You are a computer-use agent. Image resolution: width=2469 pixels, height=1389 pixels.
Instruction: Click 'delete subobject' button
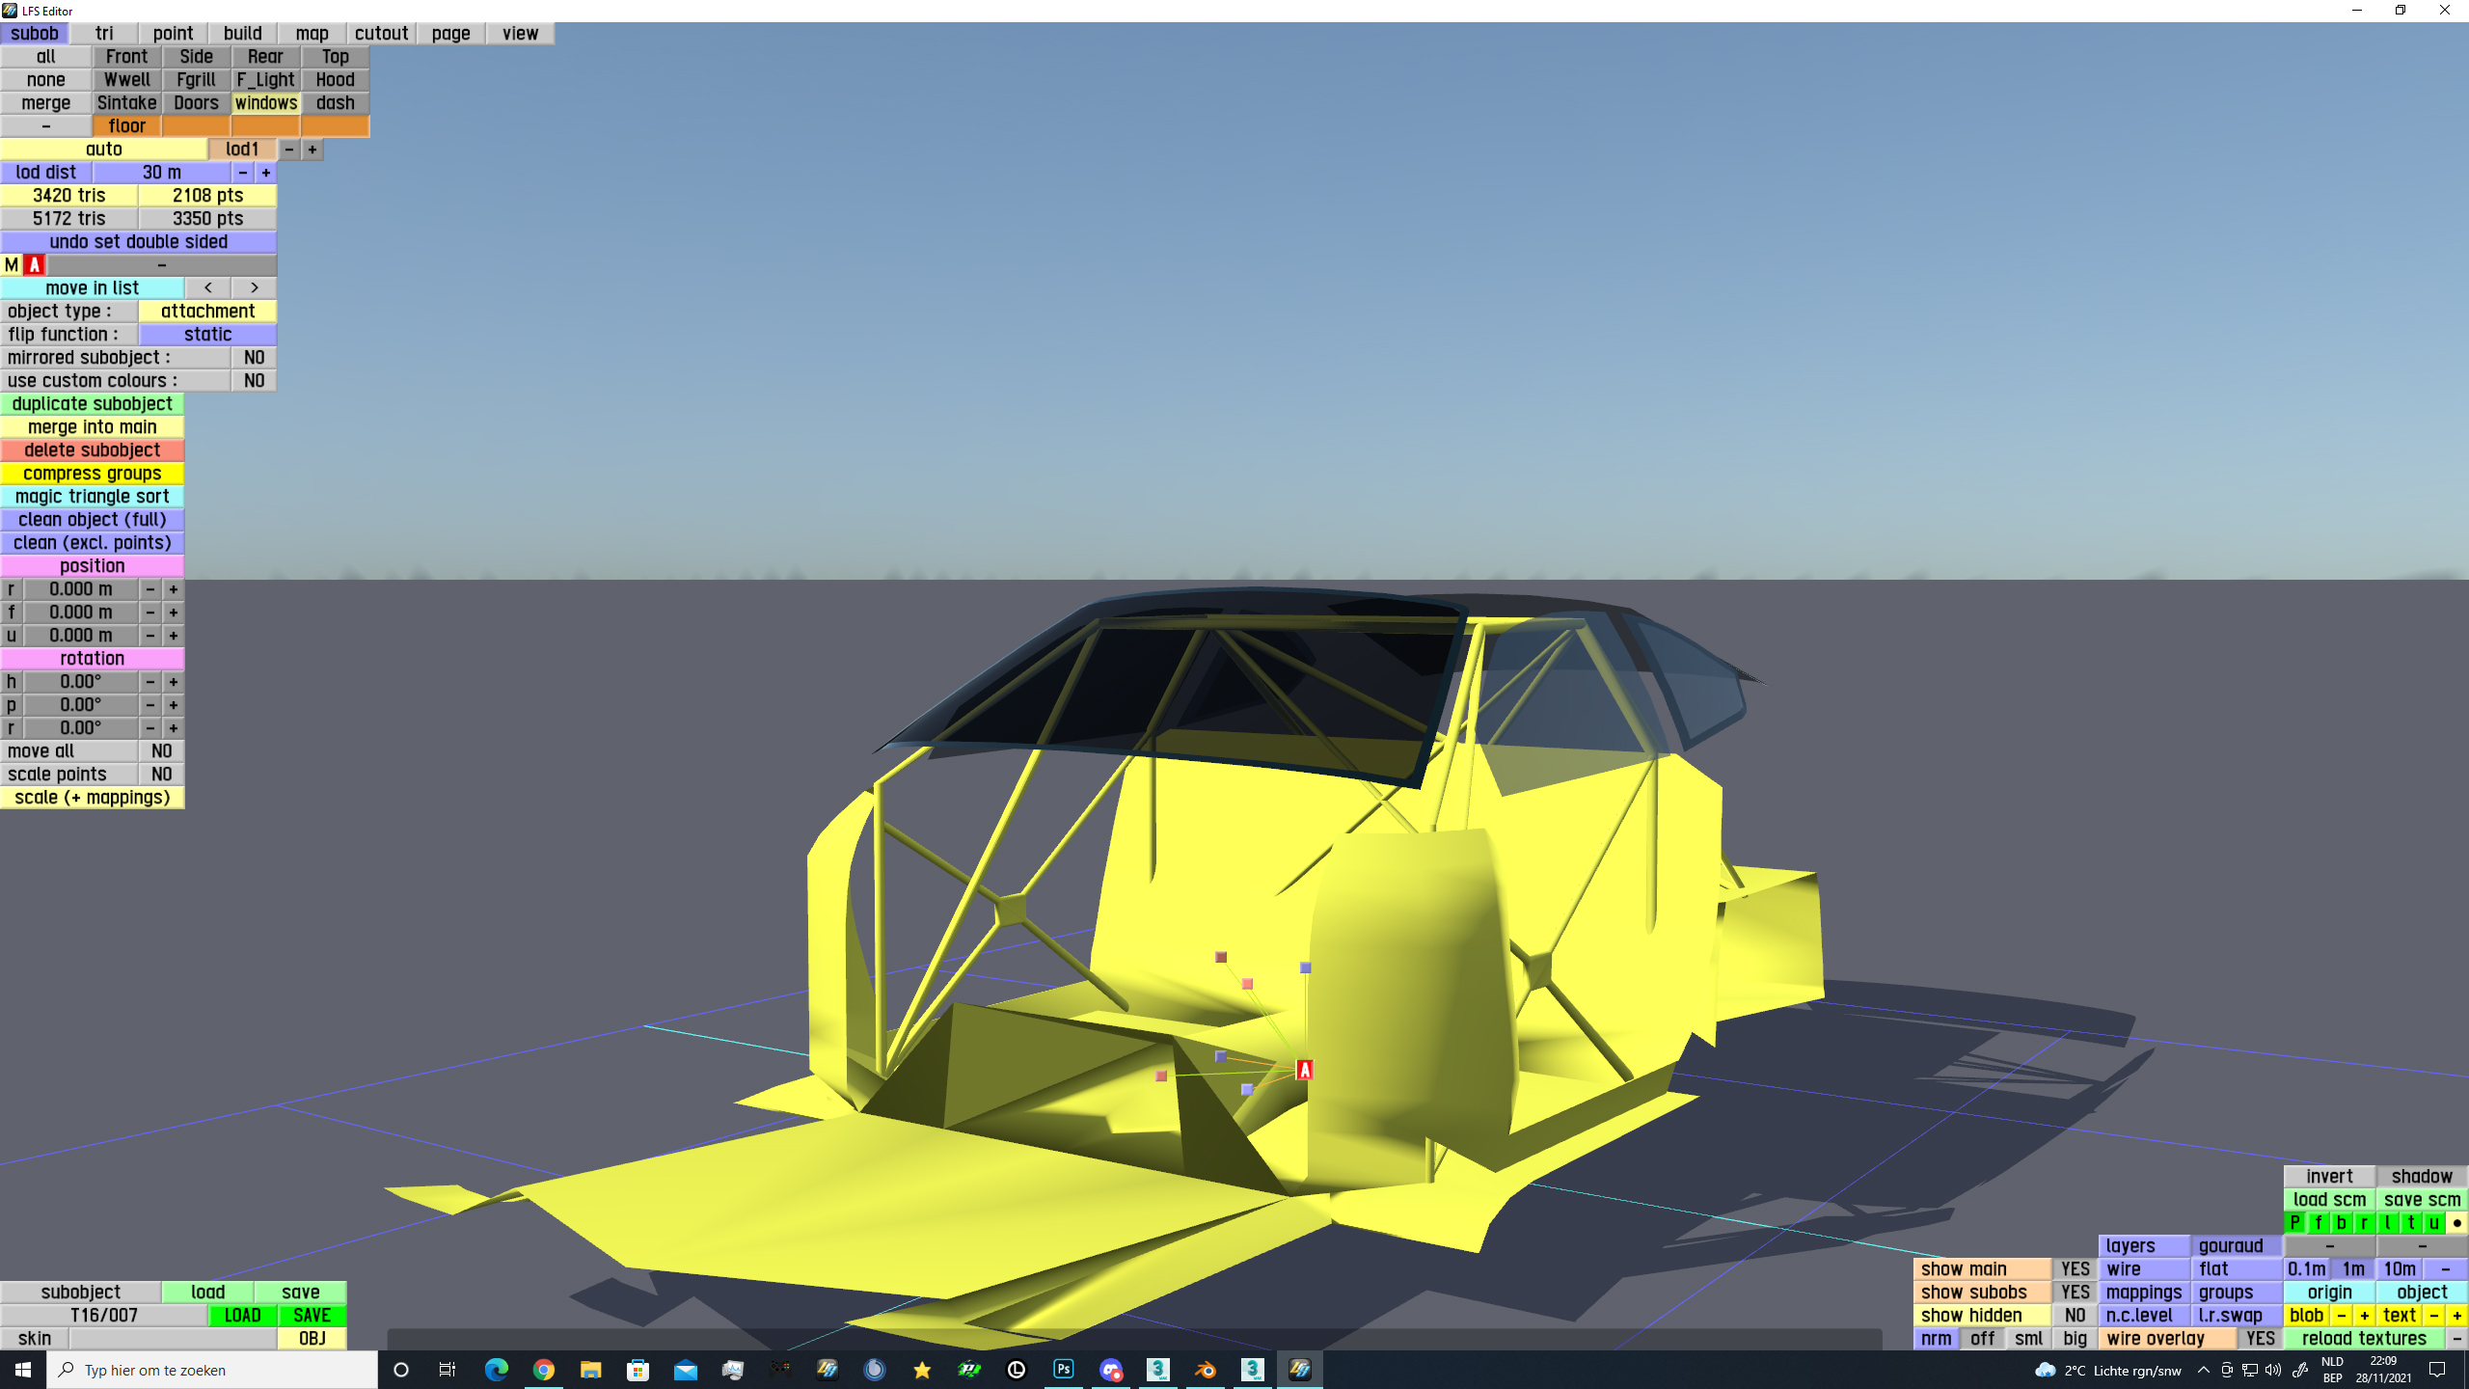point(92,449)
